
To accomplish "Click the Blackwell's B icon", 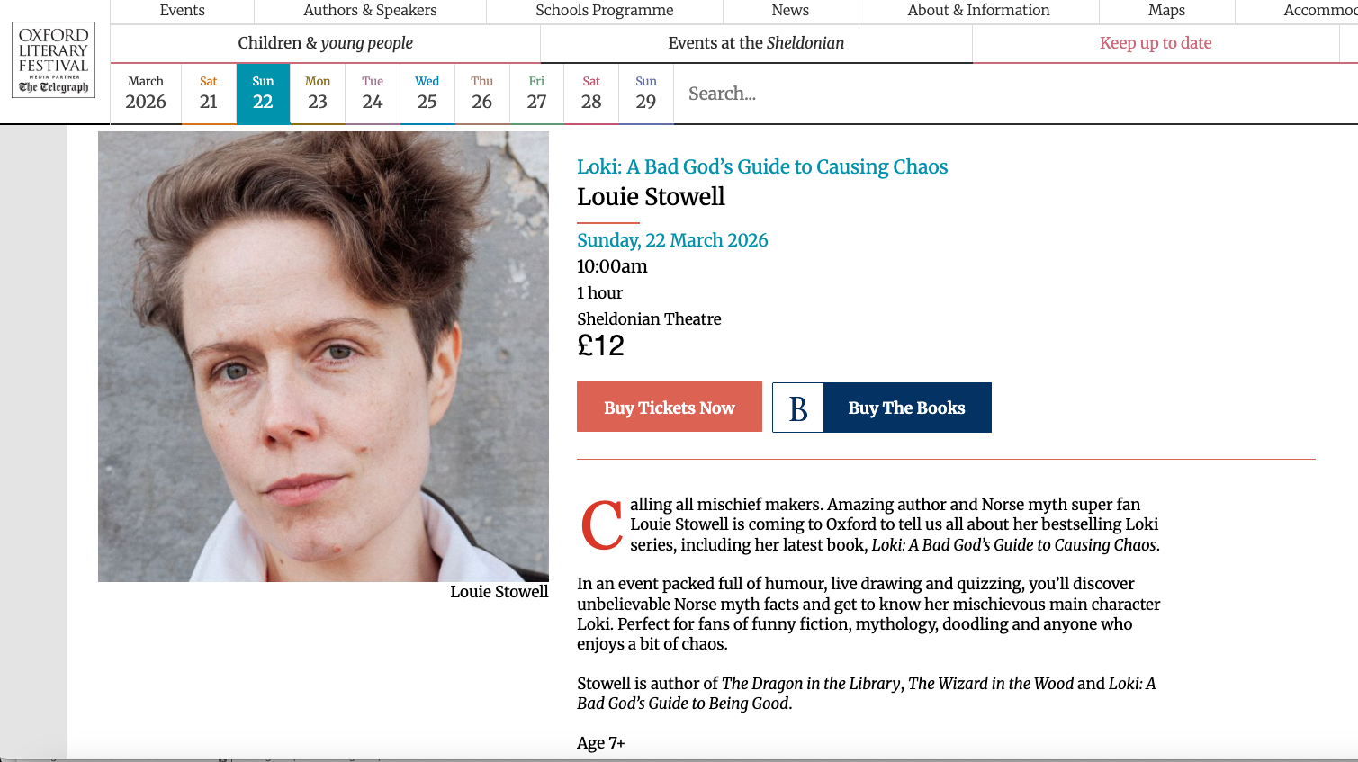I will 798,408.
